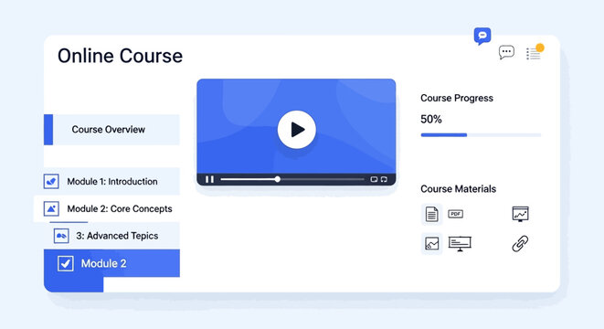Screen dimensions: 604x329
Task: Click the 50% progress value
Action: point(431,120)
